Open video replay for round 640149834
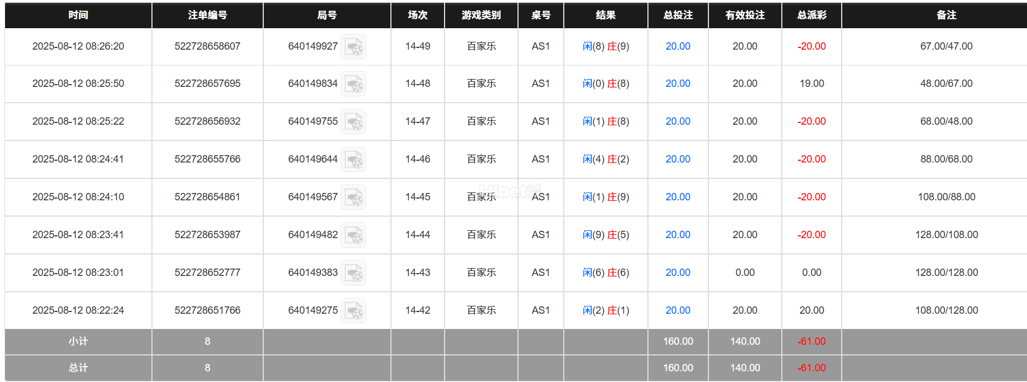Screen dimensions: 1027x382 click(x=354, y=84)
